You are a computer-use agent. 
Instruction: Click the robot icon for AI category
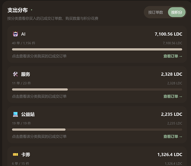click(16, 34)
